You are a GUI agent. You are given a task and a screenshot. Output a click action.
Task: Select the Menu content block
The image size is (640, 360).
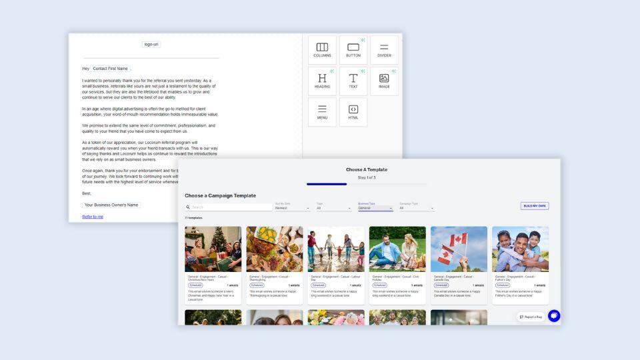[x=322, y=112]
